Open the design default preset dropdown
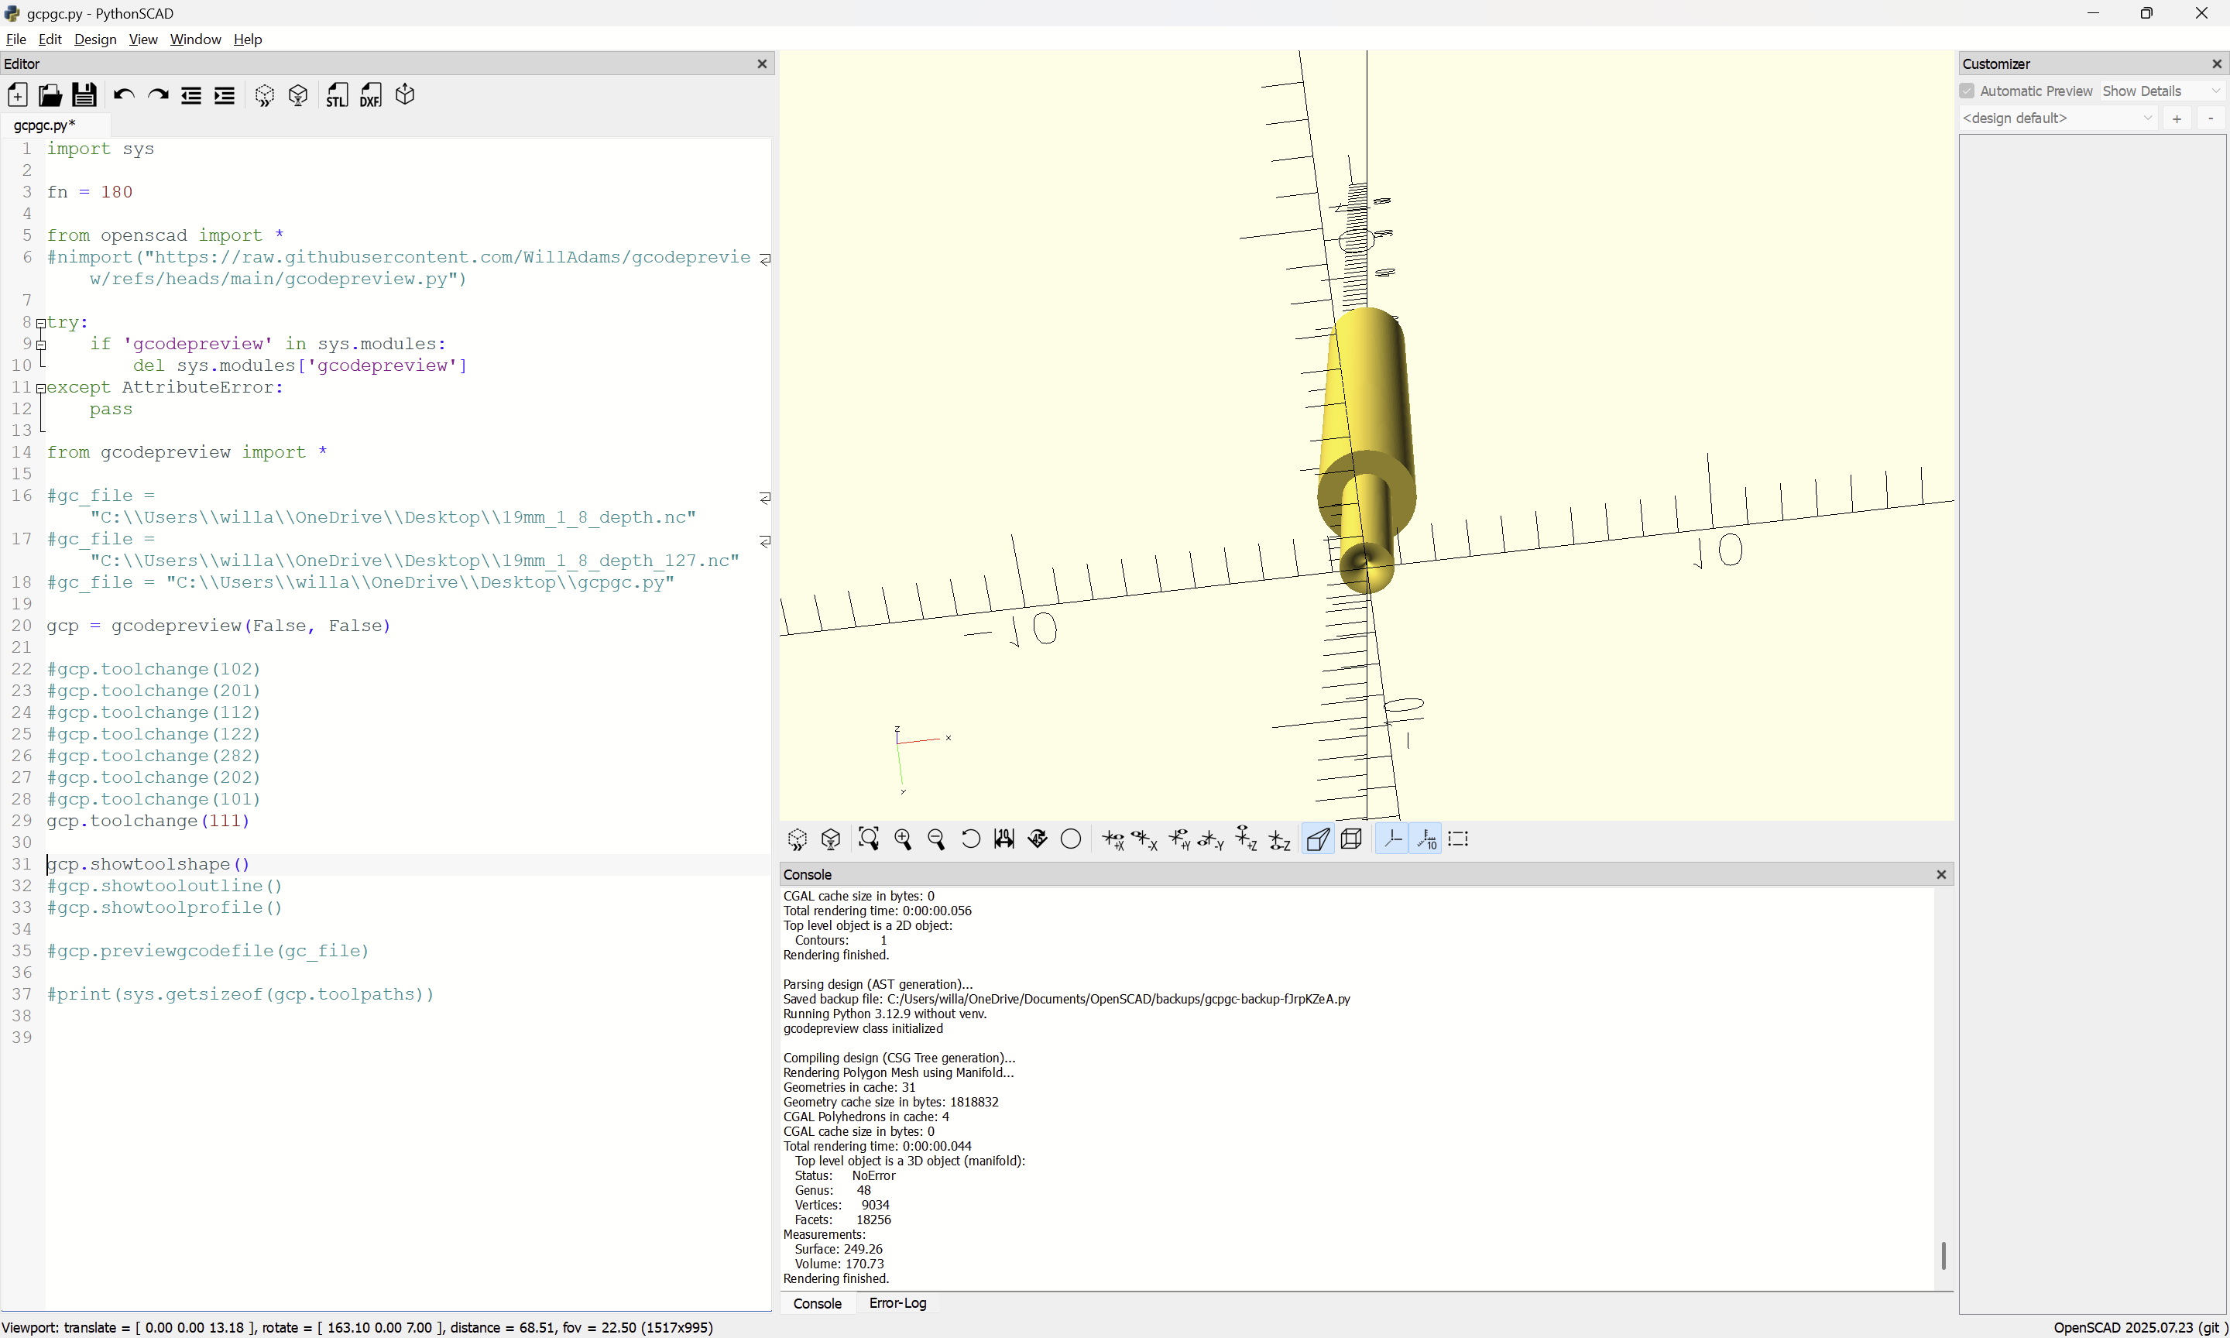2230x1338 pixels. pos(2057,118)
